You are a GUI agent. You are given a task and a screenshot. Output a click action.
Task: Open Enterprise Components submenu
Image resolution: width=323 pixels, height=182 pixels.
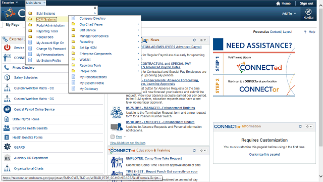click(x=95, y=54)
